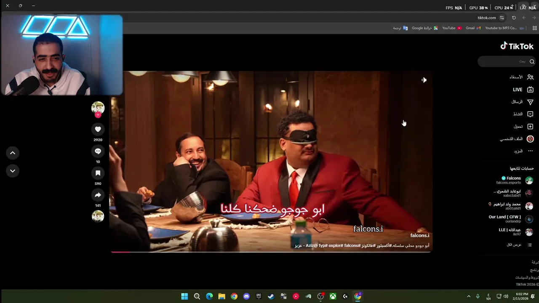
Task: Open the YouTube bookmark
Action: (x=452, y=28)
